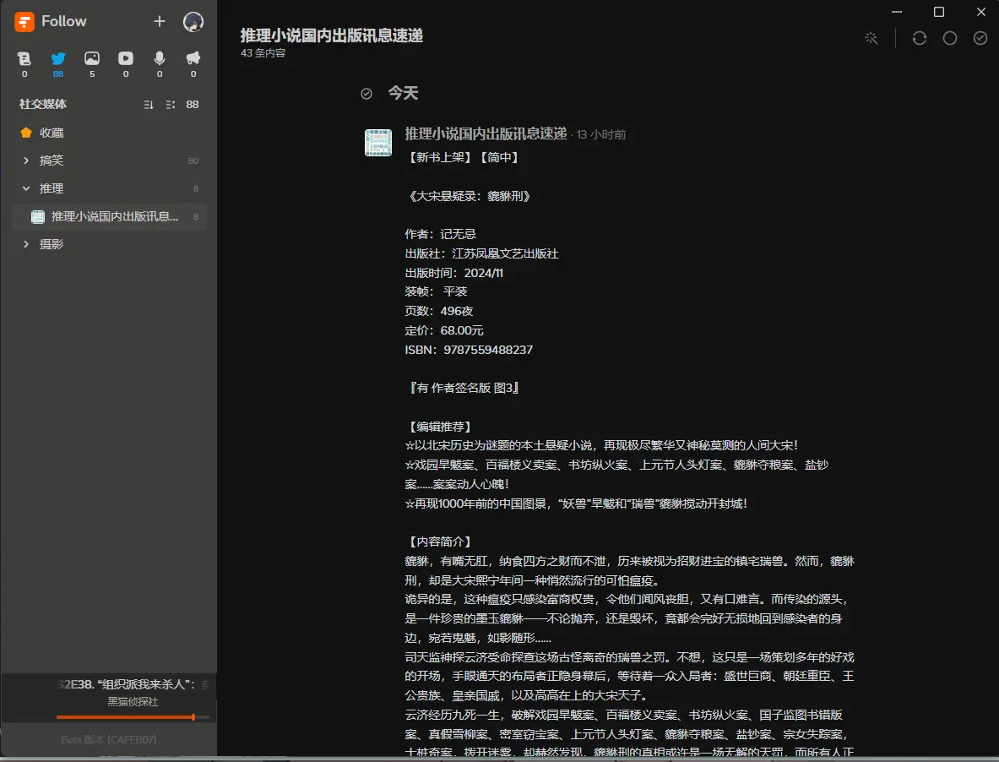This screenshot has width=999, height=762.
Task: Click the audio player progress bar
Action: coord(133,717)
